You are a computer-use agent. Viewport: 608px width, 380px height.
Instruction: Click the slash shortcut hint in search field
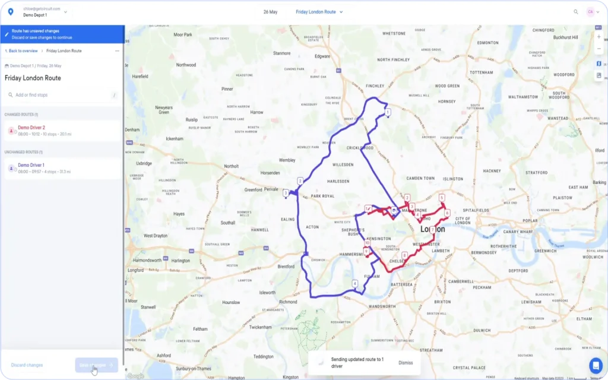pyautogui.click(x=114, y=95)
